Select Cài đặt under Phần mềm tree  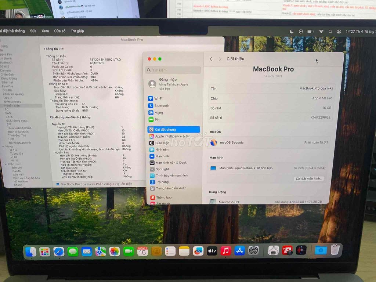17,171
